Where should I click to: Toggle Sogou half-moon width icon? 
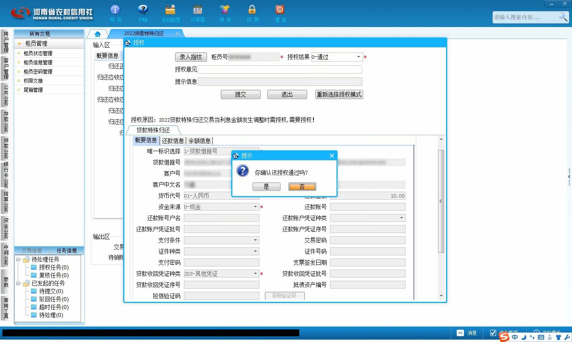[x=524, y=337]
